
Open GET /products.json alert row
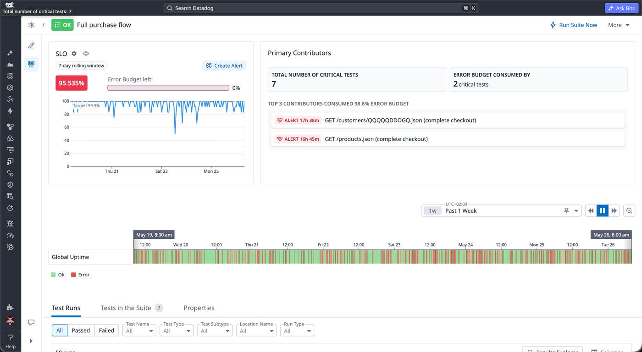point(448,139)
